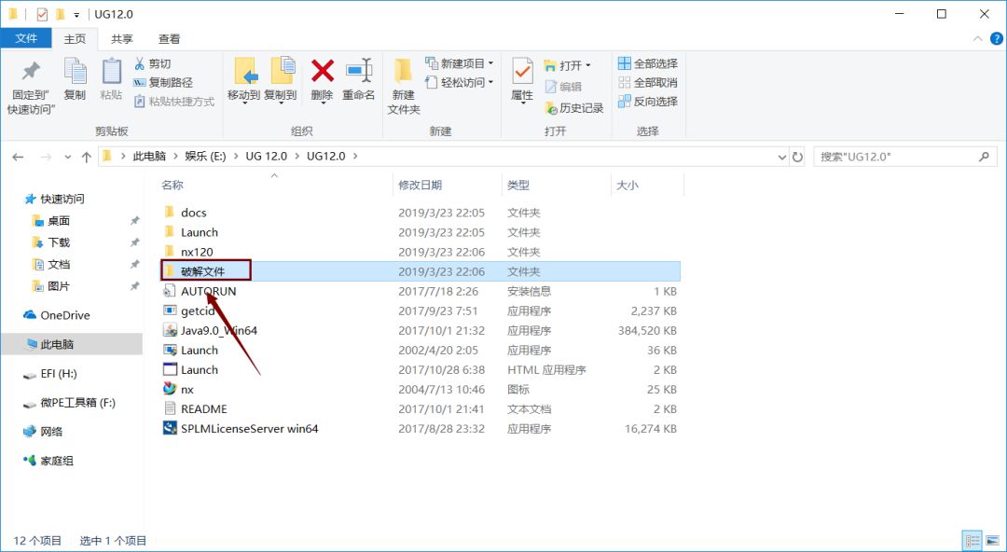Open 下载 in the navigation pane
1007x552 pixels.
(x=59, y=242)
